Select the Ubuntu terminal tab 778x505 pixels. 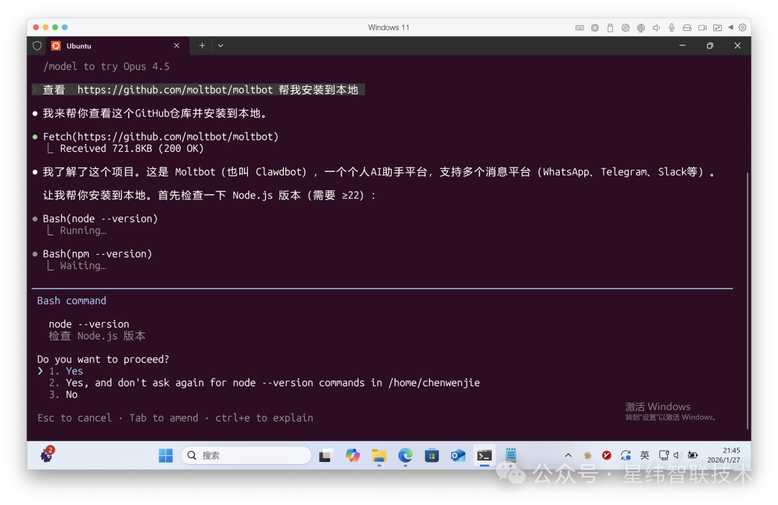pos(108,45)
